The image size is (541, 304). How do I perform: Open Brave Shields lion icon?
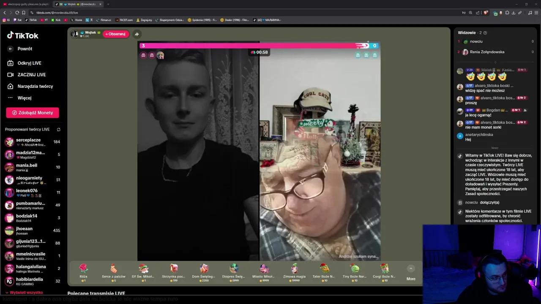coord(486,13)
